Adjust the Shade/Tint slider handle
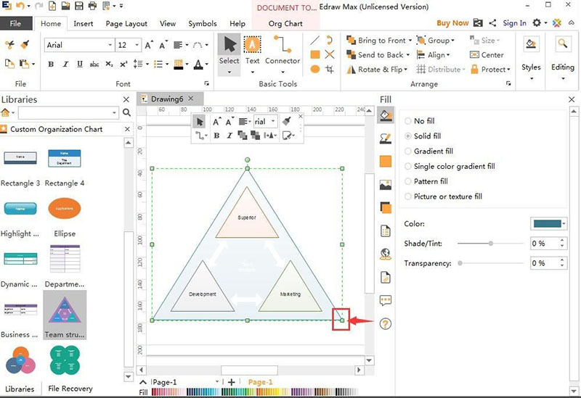Screen dimensions: 581x398 (x=492, y=244)
